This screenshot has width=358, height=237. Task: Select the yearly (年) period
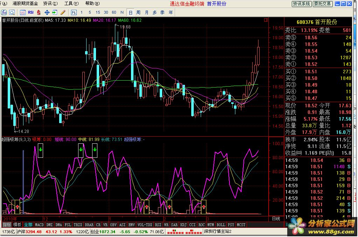click(171, 12)
